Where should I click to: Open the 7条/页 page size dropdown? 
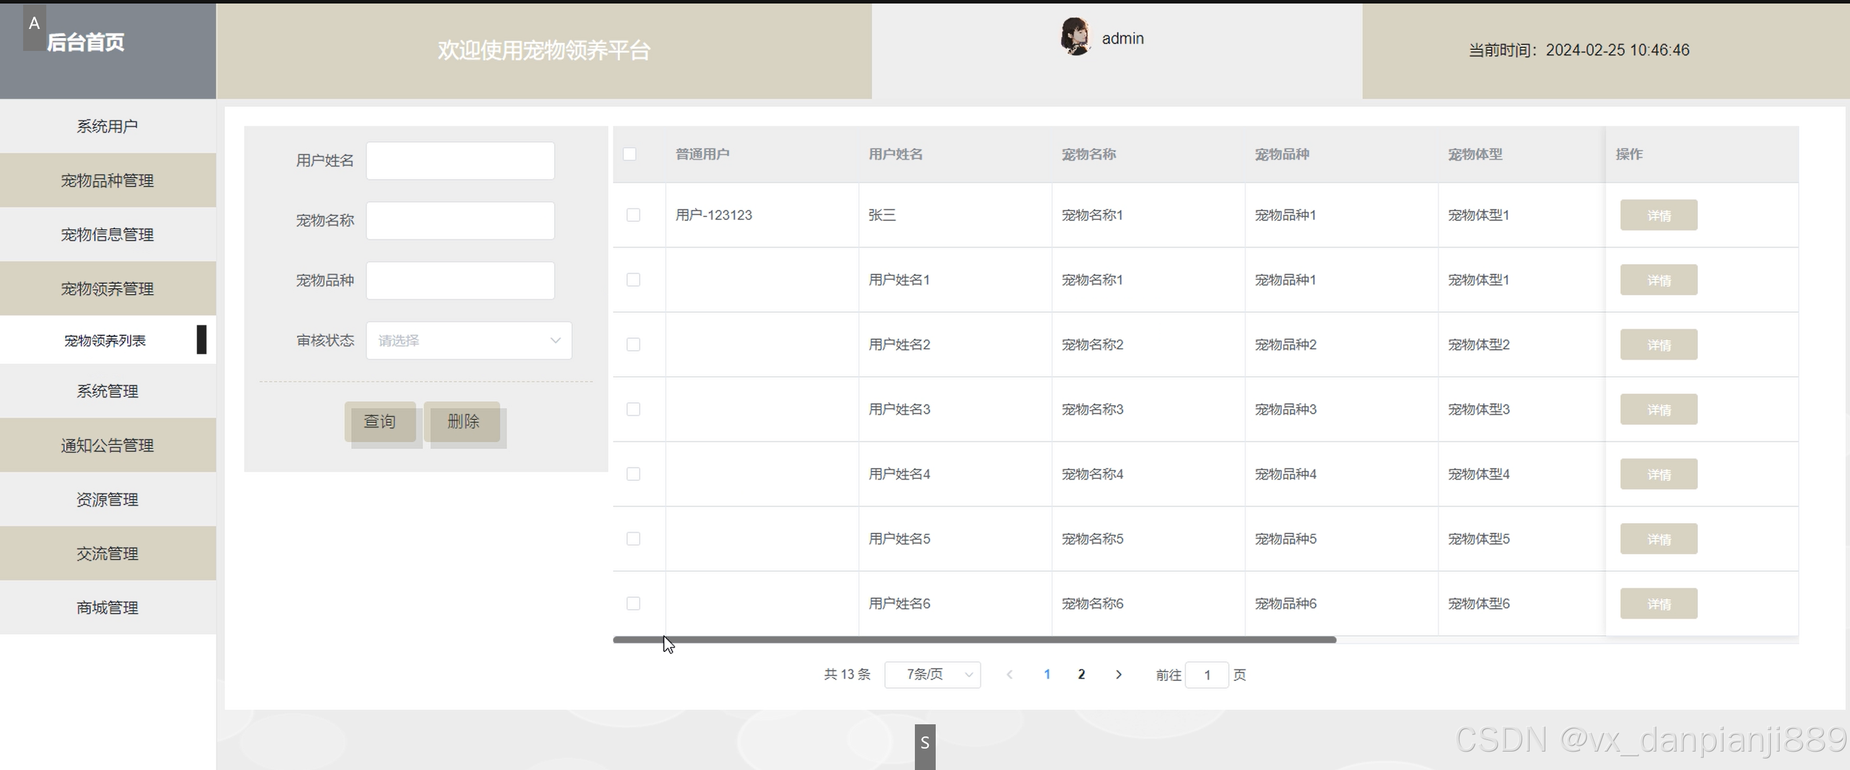tap(932, 675)
